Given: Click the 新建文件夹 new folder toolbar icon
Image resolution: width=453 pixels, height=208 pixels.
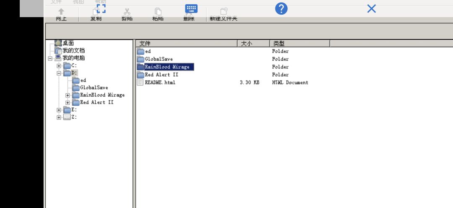Looking at the screenshot, I should 224,12.
